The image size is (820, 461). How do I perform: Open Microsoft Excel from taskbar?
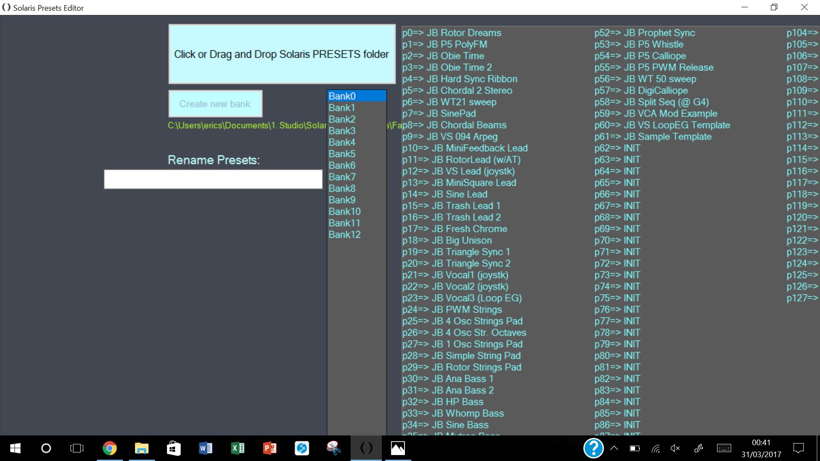238,448
